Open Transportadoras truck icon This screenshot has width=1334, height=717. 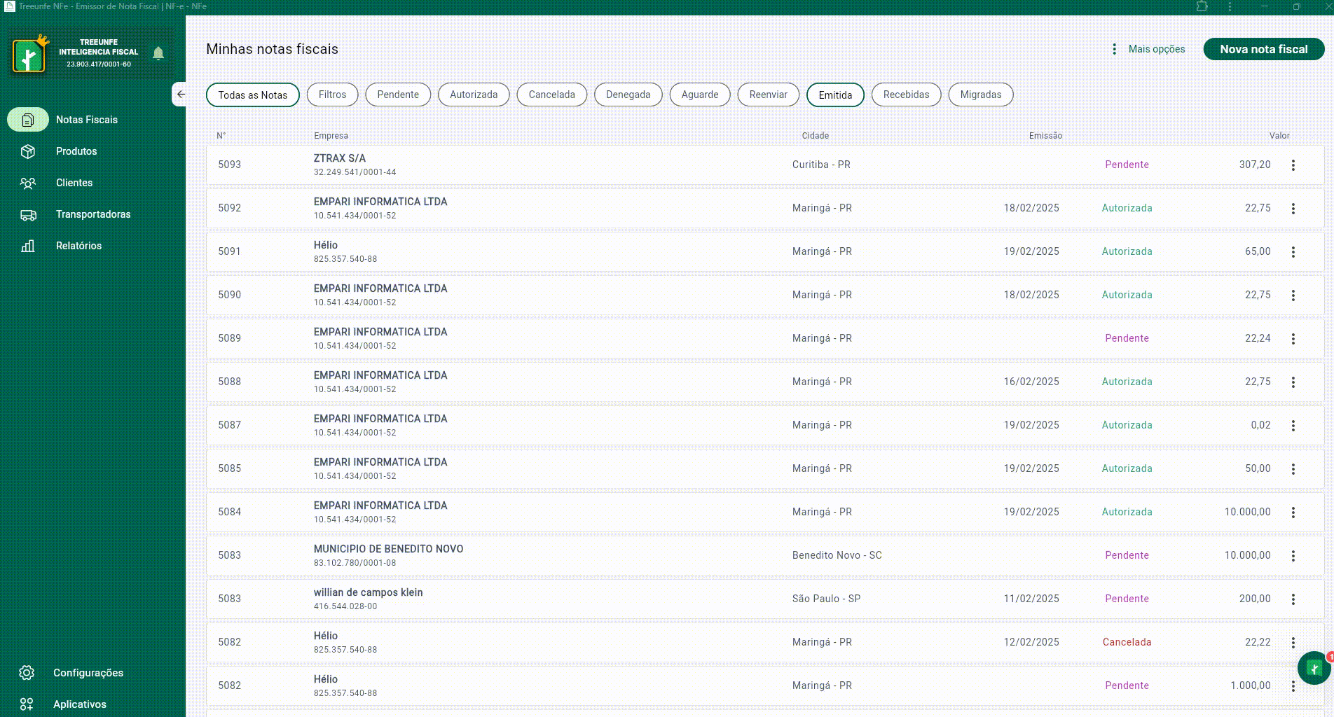coord(28,215)
